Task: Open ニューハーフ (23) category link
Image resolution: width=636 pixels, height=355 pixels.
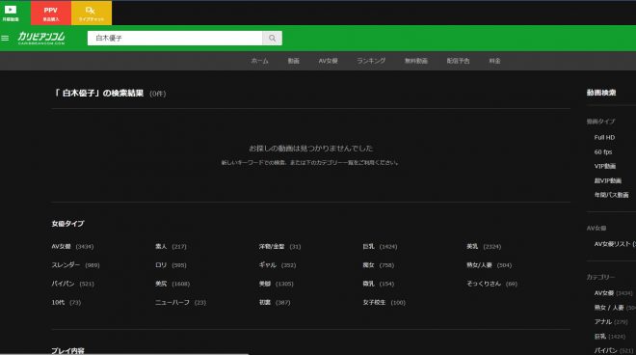Action: pyautogui.click(x=180, y=303)
